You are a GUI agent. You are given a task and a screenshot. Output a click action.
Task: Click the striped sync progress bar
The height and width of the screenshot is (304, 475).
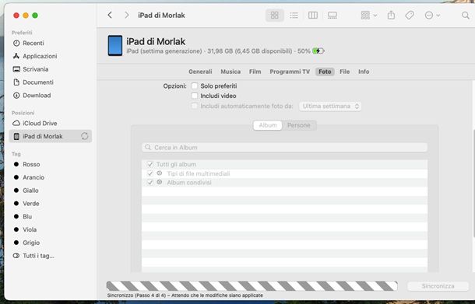point(252,286)
